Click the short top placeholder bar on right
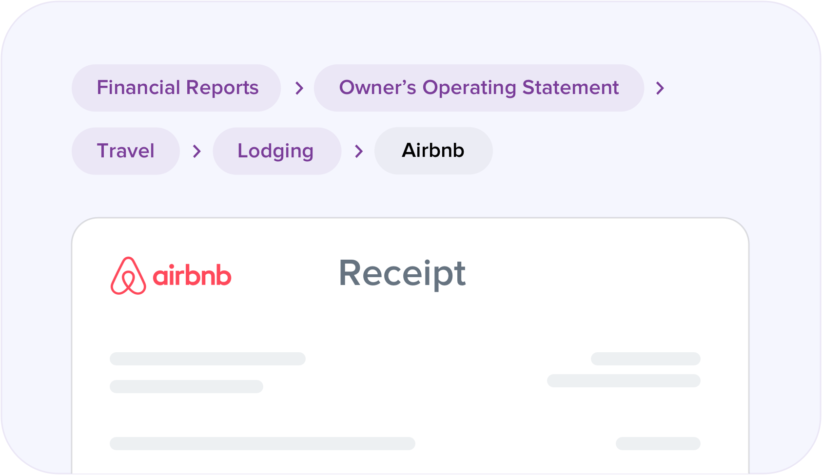 646,359
